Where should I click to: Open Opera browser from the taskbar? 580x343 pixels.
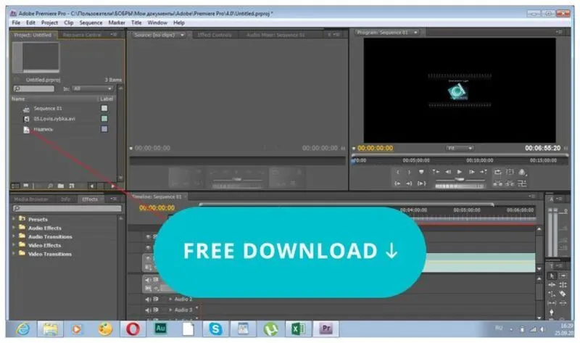pyautogui.click(x=133, y=328)
